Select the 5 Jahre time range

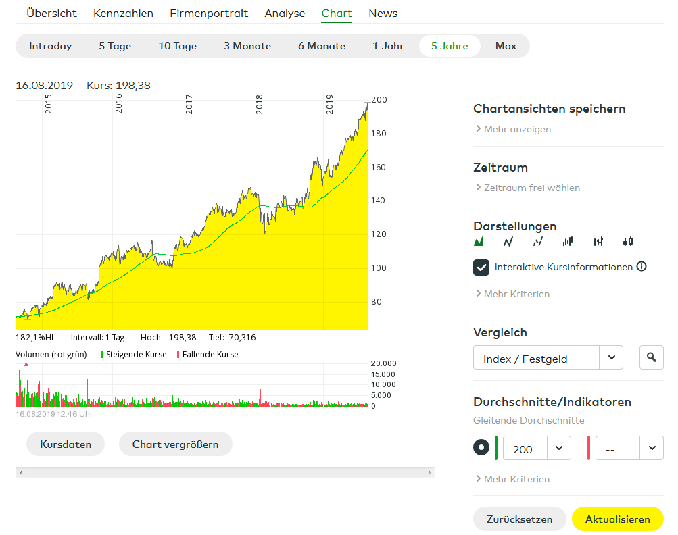pos(450,46)
